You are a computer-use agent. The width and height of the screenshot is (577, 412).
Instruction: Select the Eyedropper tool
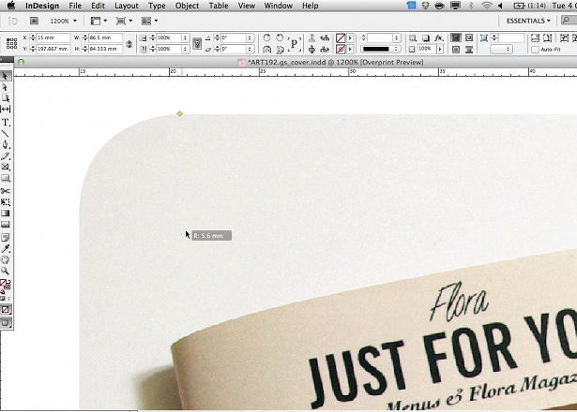point(5,248)
